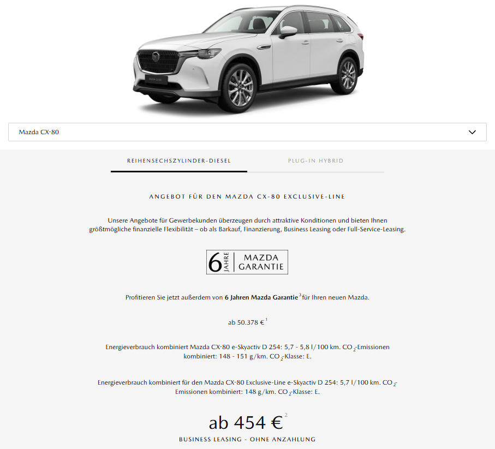Select the Reihensechszylinder-Diesel tab
The image size is (495, 449).
point(178,161)
